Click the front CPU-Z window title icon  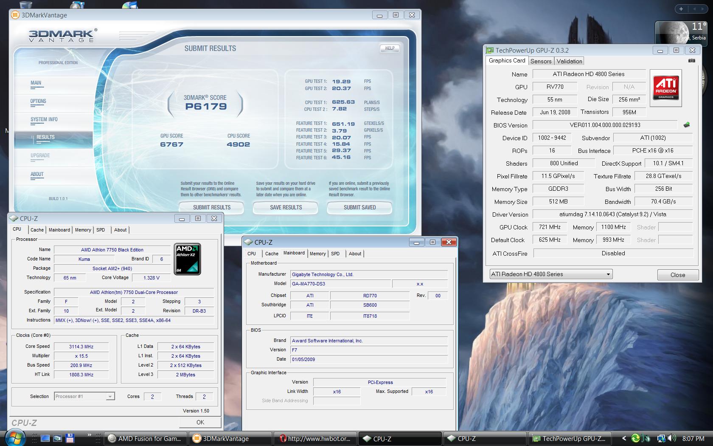coord(248,243)
